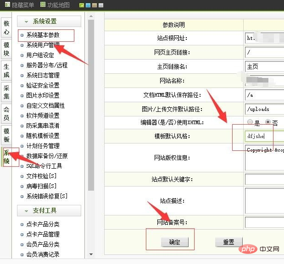Open 软件频道设置 menu item

point(43,115)
